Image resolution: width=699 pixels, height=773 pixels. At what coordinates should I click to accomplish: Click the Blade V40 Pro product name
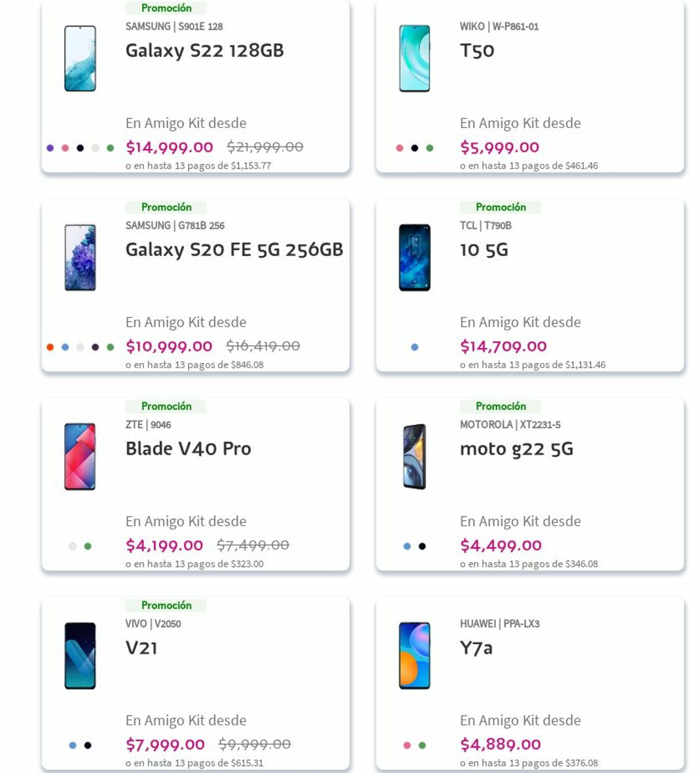click(188, 449)
